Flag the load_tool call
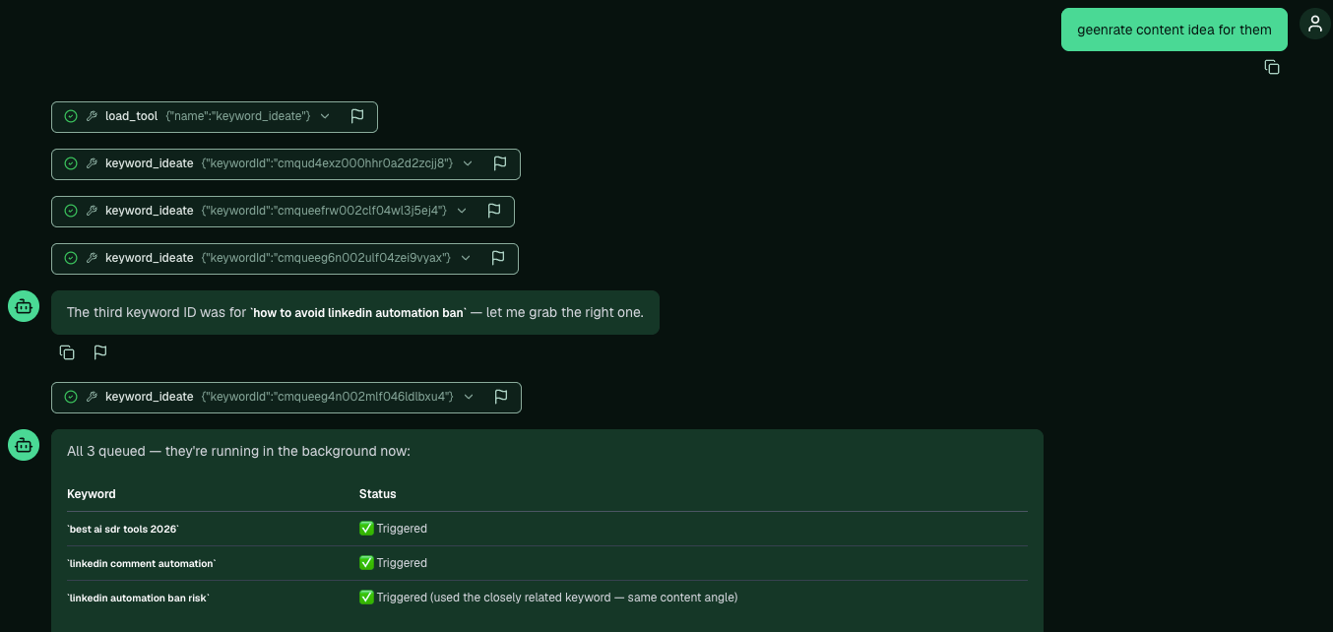Image resolution: width=1333 pixels, height=632 pixels. click(357, 116)
